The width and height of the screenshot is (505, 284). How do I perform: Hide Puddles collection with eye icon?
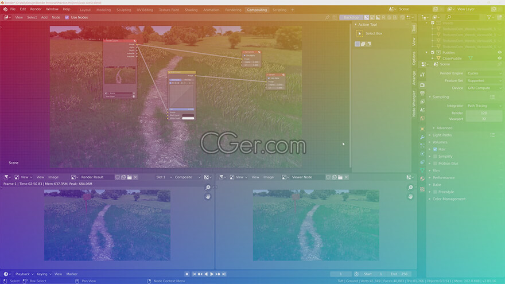tap(499, 52)
